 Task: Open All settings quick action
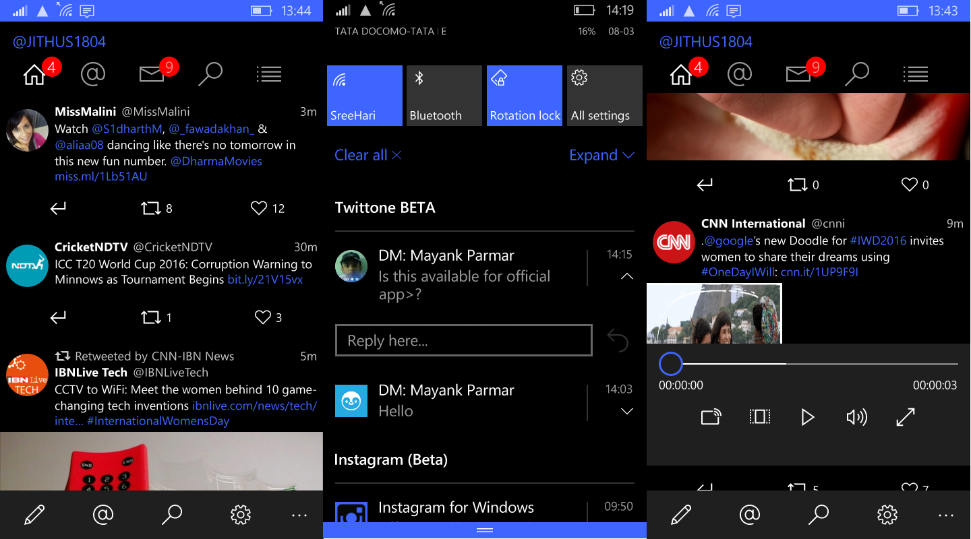tap(605, 96)
